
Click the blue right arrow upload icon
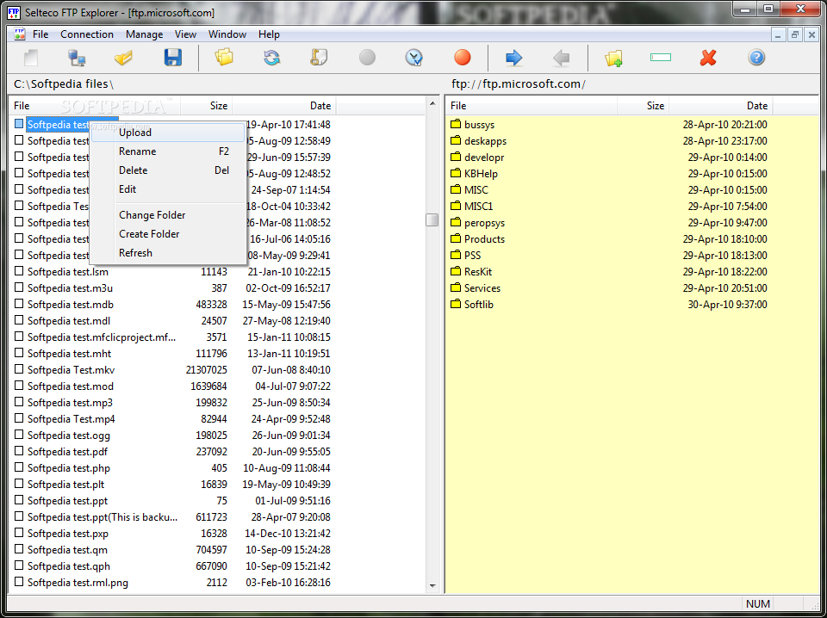click(x=513, y=58)
